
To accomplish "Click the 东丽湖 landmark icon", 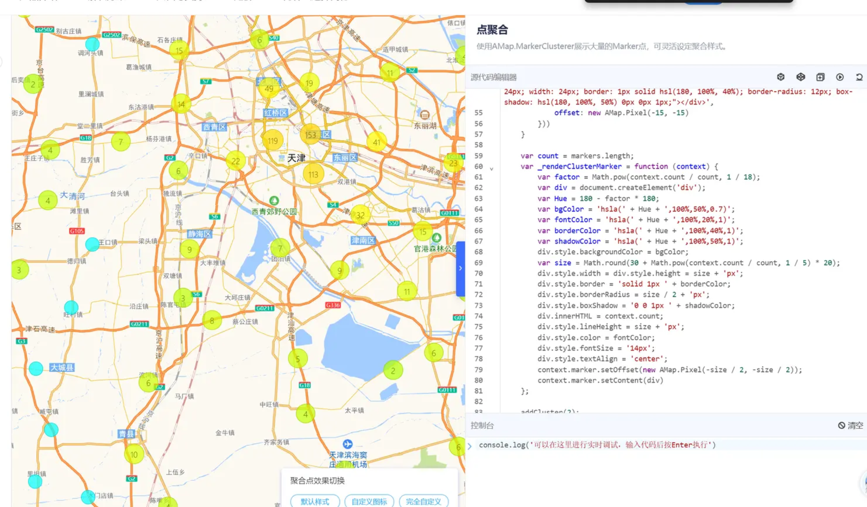I will pyautogui.click(x=425, y=115).
